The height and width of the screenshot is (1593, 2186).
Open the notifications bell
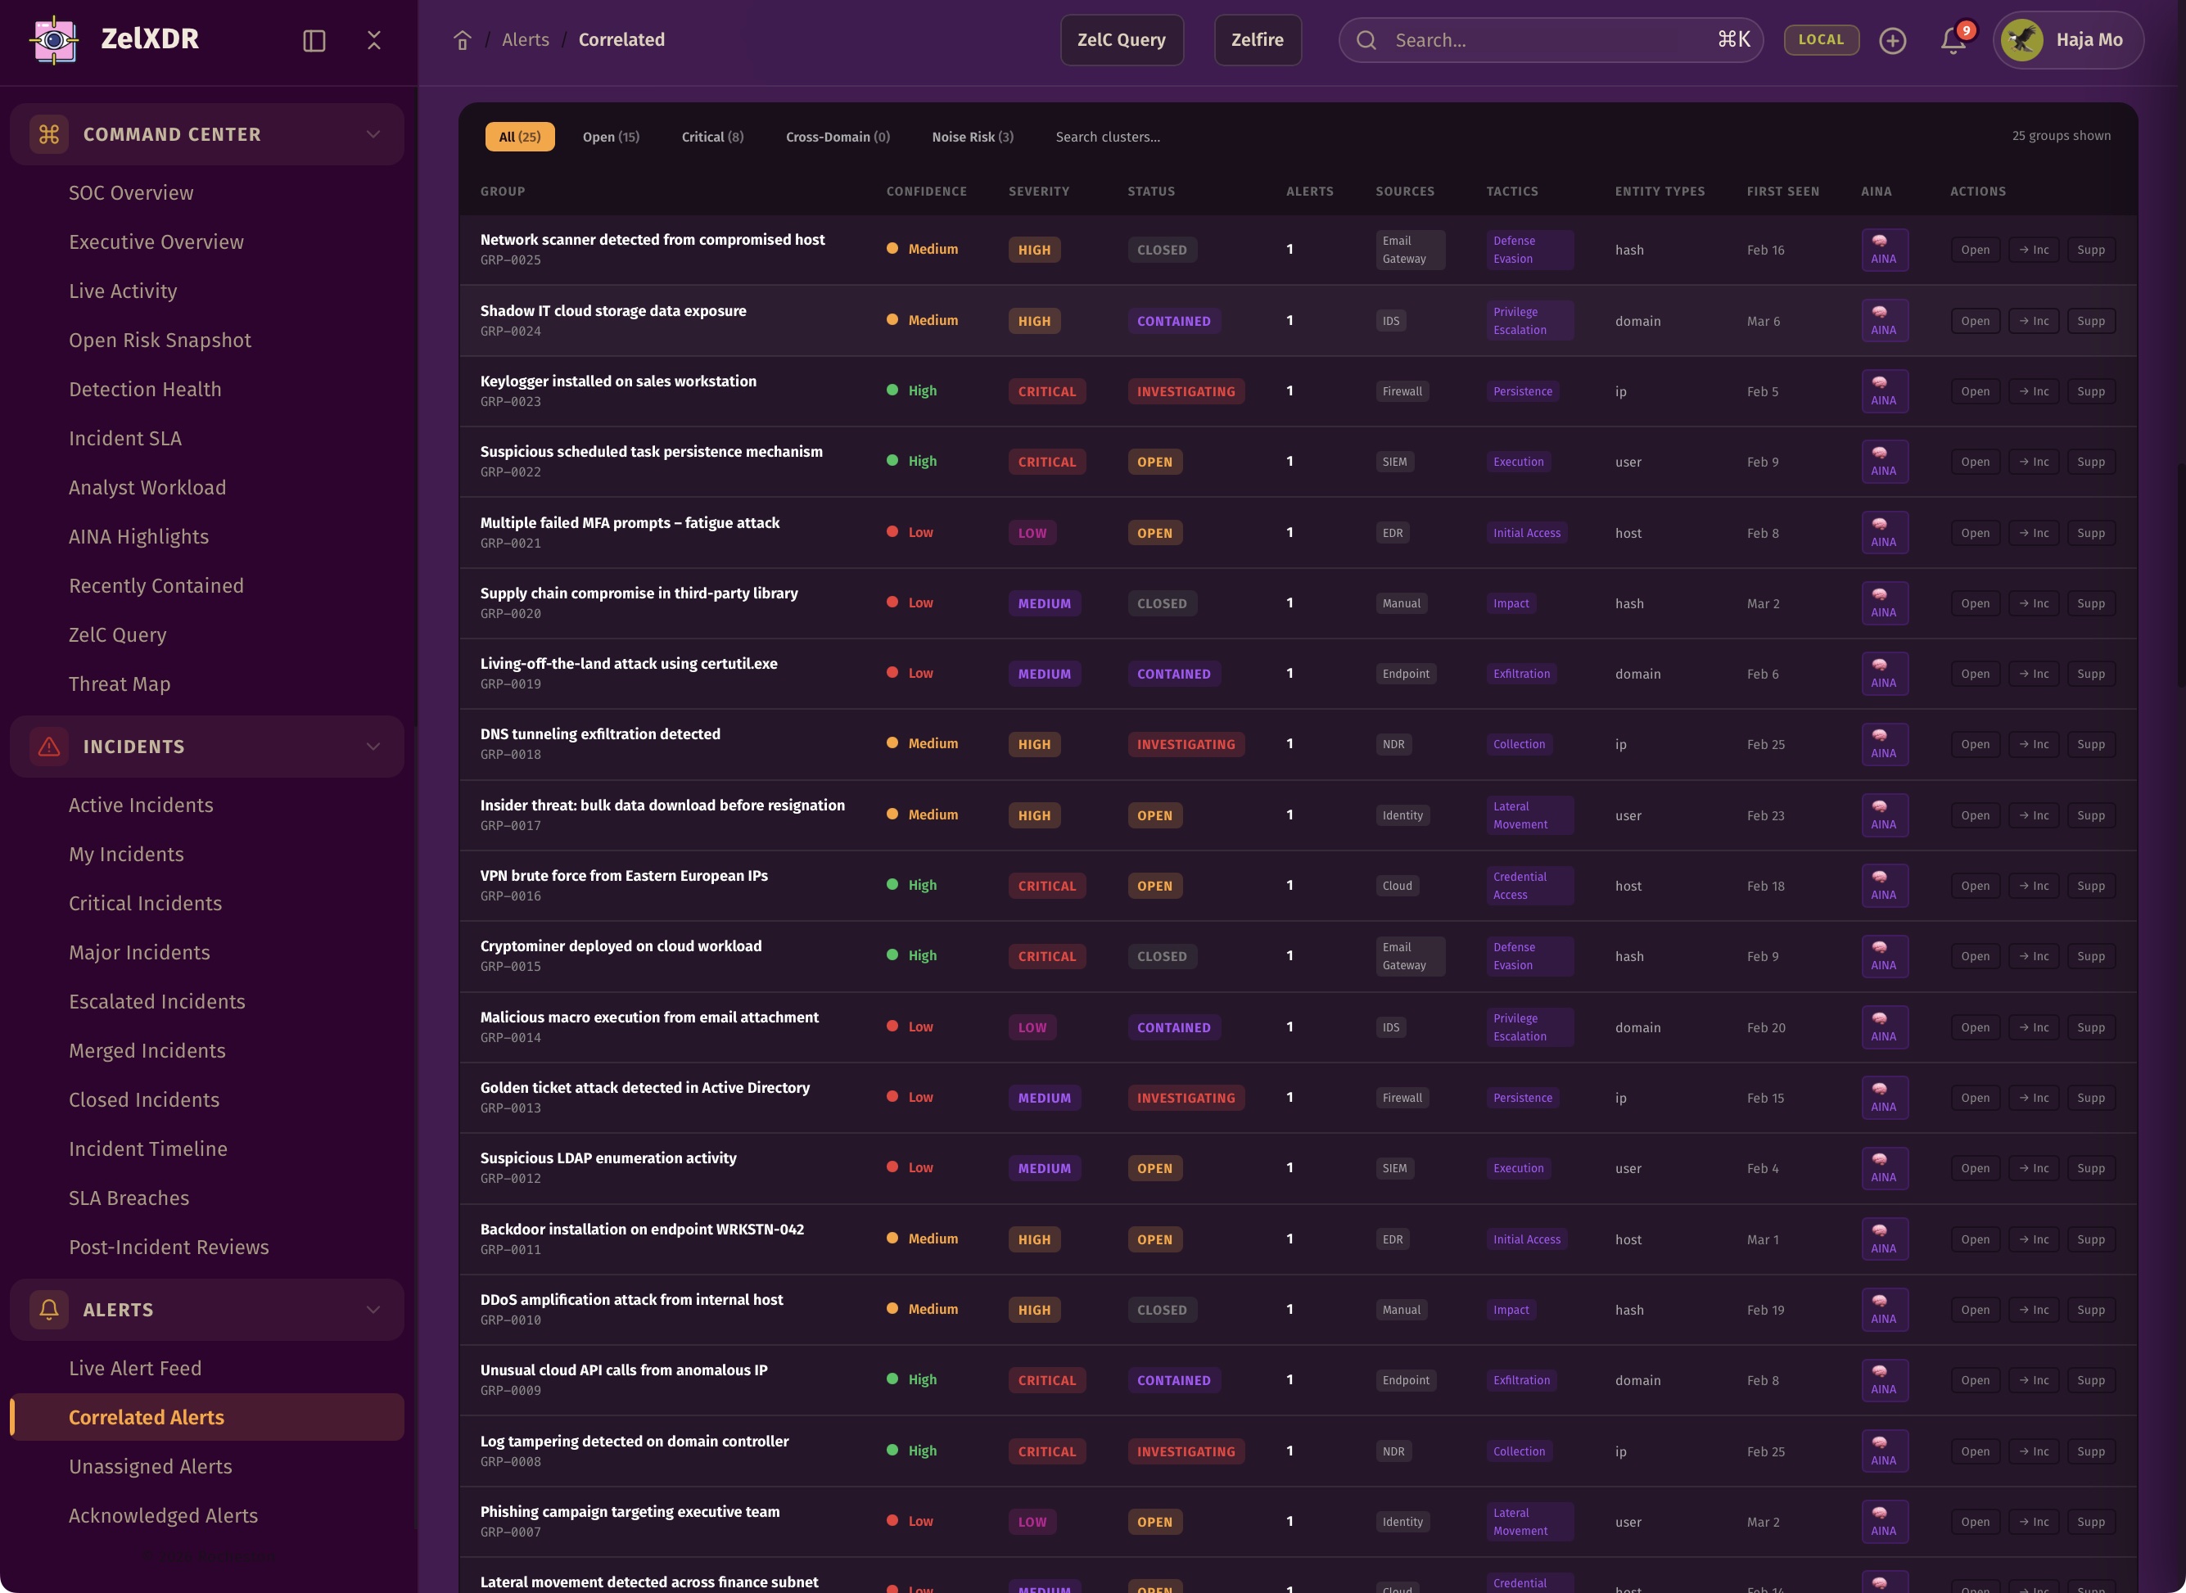[1953, 40]
